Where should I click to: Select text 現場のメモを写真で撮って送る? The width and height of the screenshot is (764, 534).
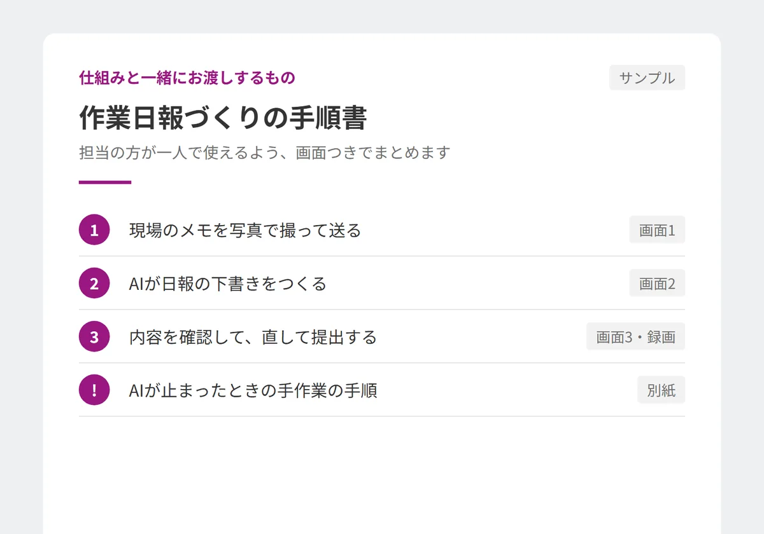245,230
